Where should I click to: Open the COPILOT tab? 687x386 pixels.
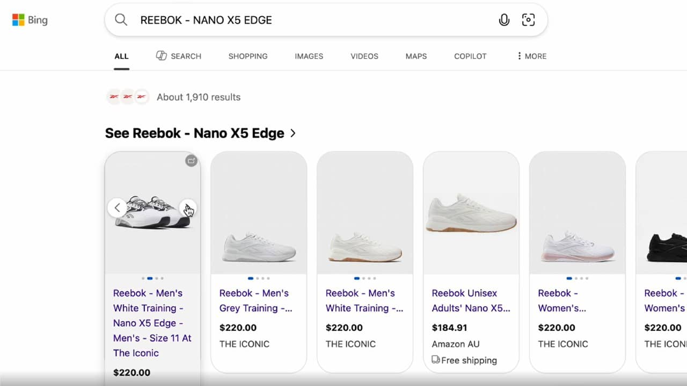tap(470, 56)
